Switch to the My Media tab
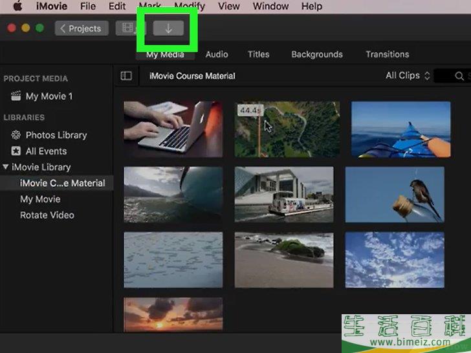The image size is (471, 353). (x=165, y=54)
